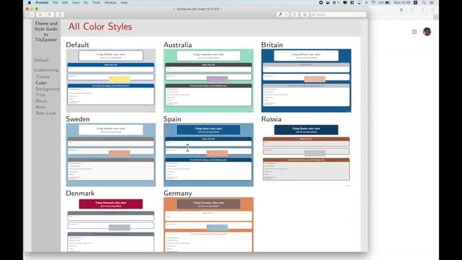Click the black circular icon in the menu bar
Image resolution: width=462 pixels, height=260 pixels.
[x=321, y=3]
